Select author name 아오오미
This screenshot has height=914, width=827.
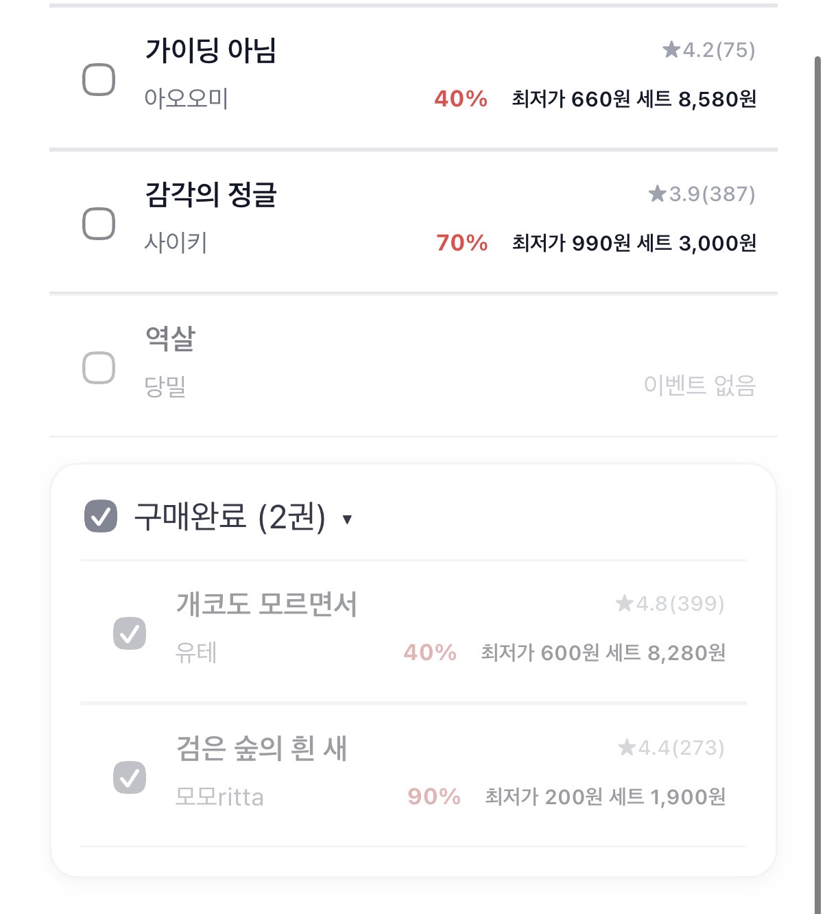pyautogui.click(x=186, y=99)
